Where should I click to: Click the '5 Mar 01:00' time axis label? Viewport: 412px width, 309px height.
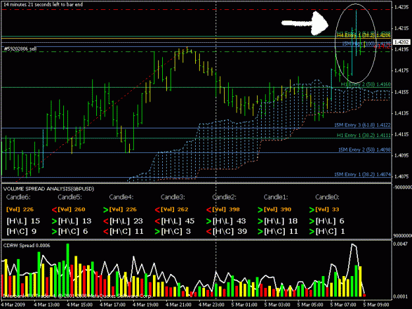tap(245, 305)
